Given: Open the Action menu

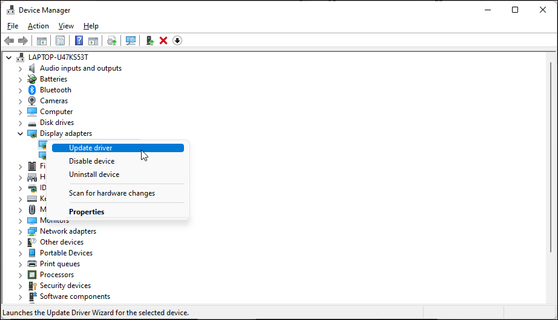Looking at the screenshot, I should click(38, 26).
